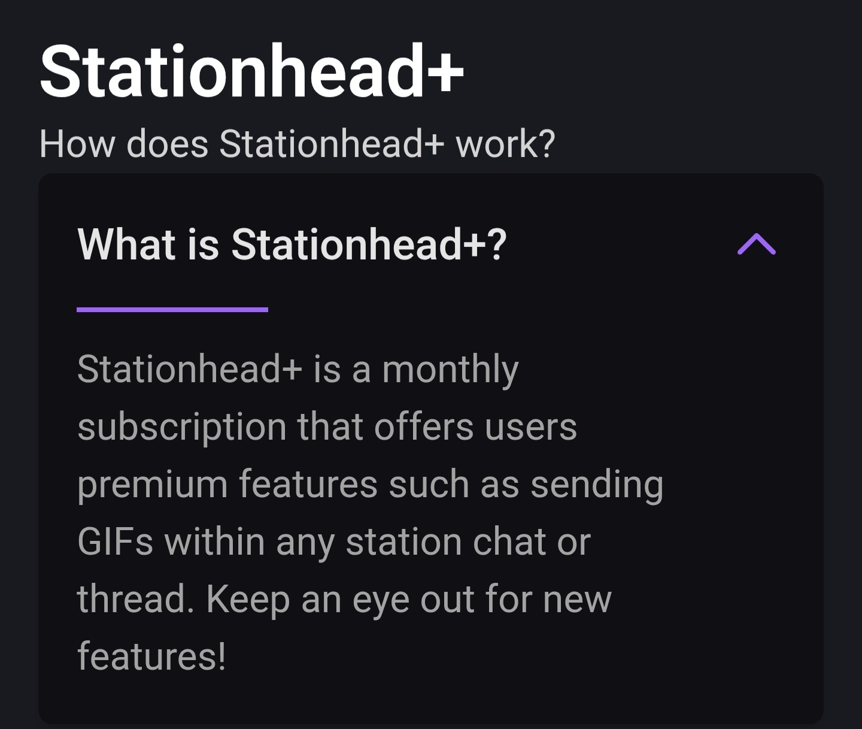Click the large "Stationhead+" page title
The image size is (862, 729).
point(251,72)
